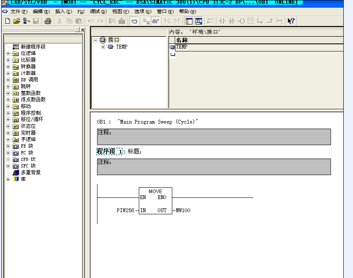Insert an output coil element
Image resolution: width=353 pixels, height=278 pixels.
point(241,21)
